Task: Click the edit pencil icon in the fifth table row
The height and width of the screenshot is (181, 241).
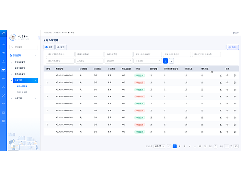Action: [x=221, y=103]
